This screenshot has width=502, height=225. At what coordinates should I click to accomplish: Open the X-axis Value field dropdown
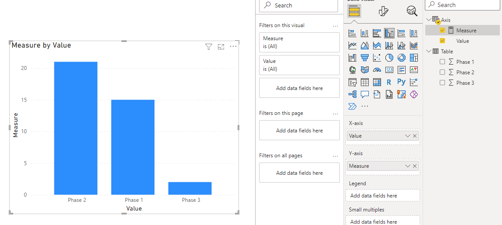coord(408,136)
